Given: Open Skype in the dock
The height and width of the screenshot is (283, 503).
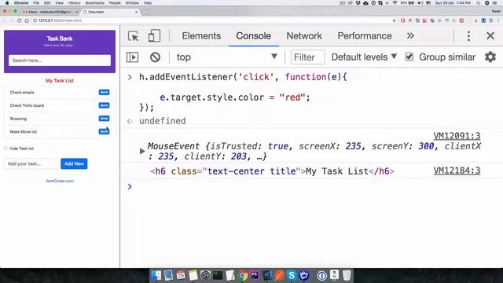Looking at the screenshot, I should click(292, 275).
